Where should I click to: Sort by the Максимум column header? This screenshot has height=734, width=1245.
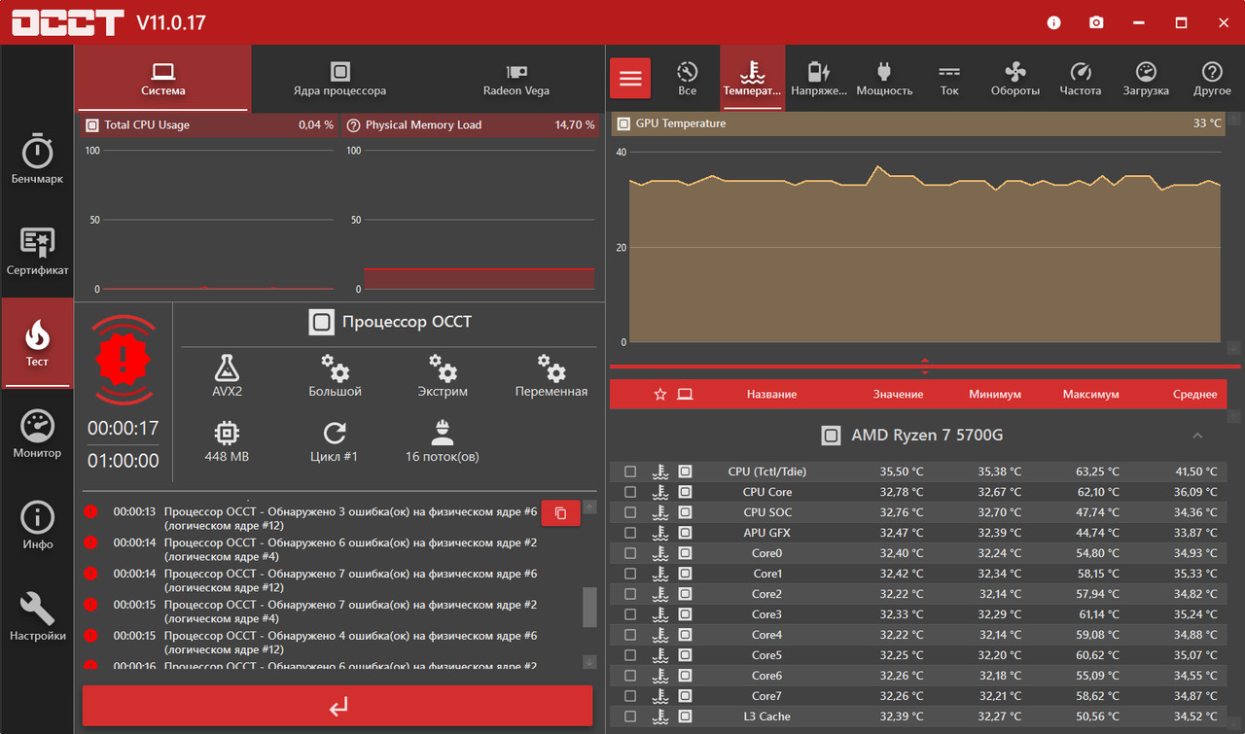point(1090,394)
